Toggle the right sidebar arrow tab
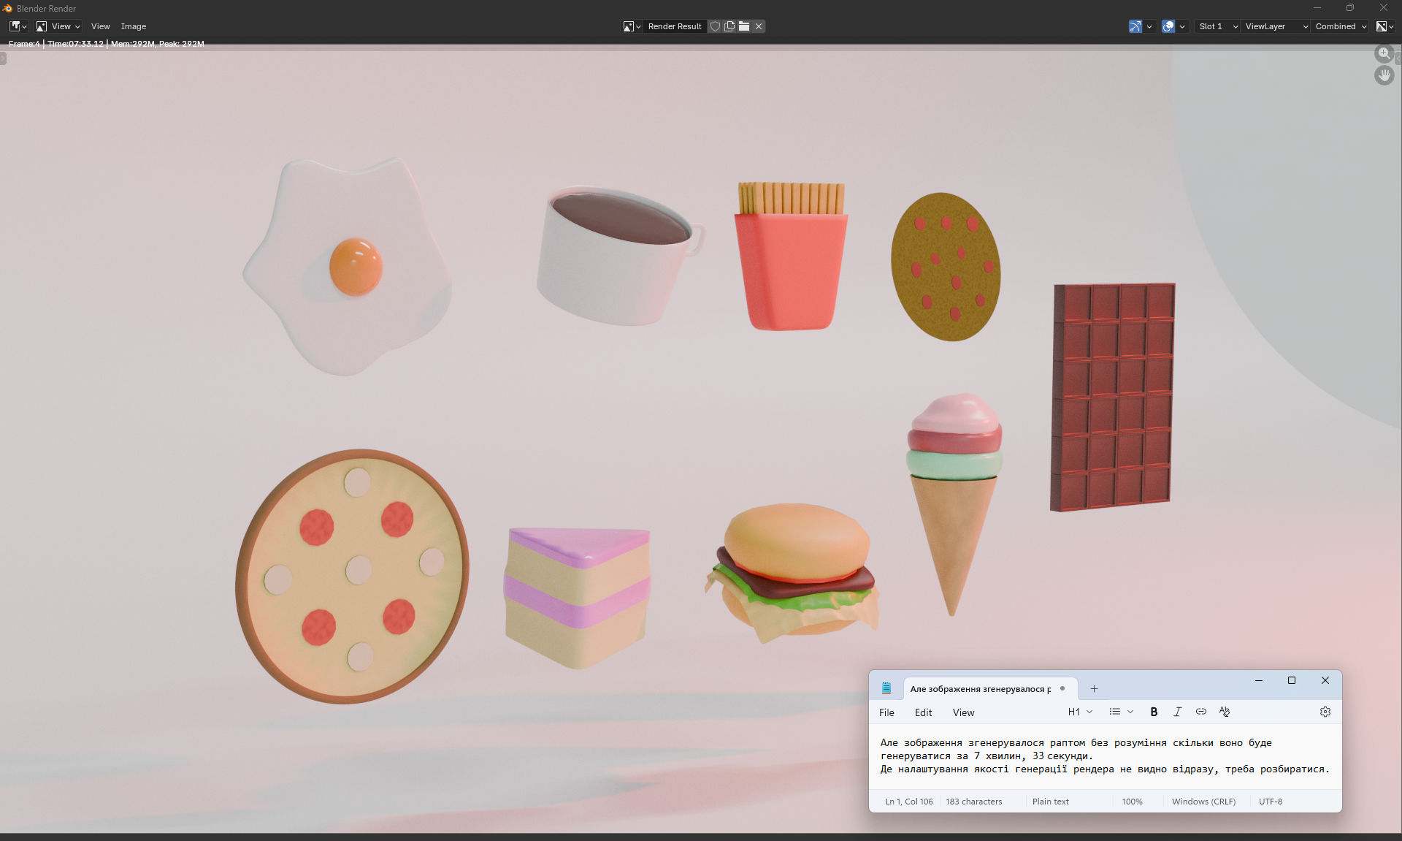Screen dimensions: 1402x841 1398,58
